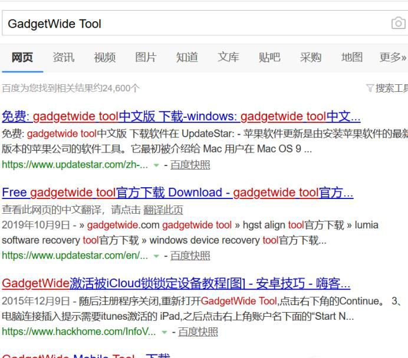This screenshot has height=358, width=408.
Task: Open the 视频 tab
Action: (104, 58)
